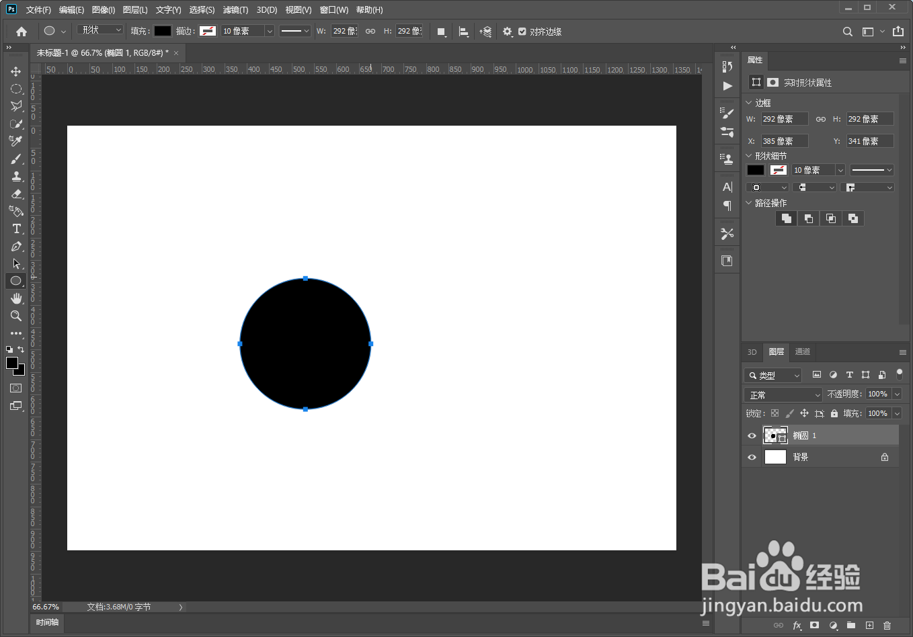Viewport: 913px width, 637px height.
Task: Toggle the layer filter on/off switch
Action: (900, 374)
